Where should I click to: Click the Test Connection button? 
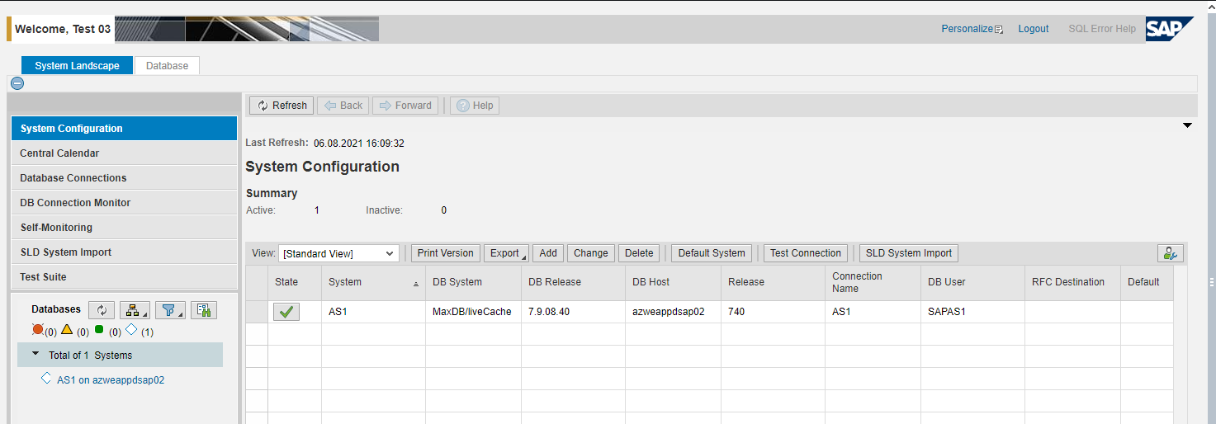pyautogui.click(x=805, y=253)
